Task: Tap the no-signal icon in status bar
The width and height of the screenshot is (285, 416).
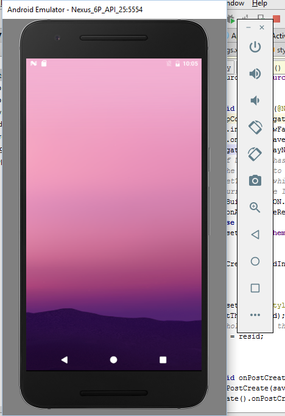Action: click(169, 63)
